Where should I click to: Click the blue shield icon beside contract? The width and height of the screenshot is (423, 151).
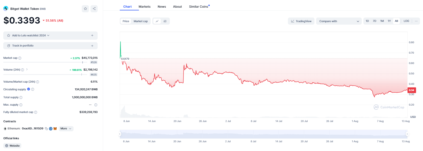[51, 129]
